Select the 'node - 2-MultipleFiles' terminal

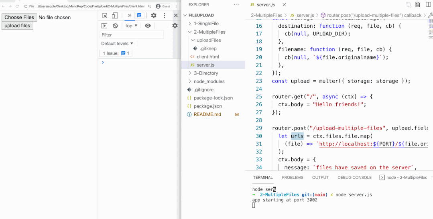click(403, 178)
